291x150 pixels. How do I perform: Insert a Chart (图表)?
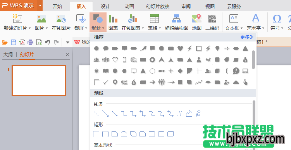(113, 22)
